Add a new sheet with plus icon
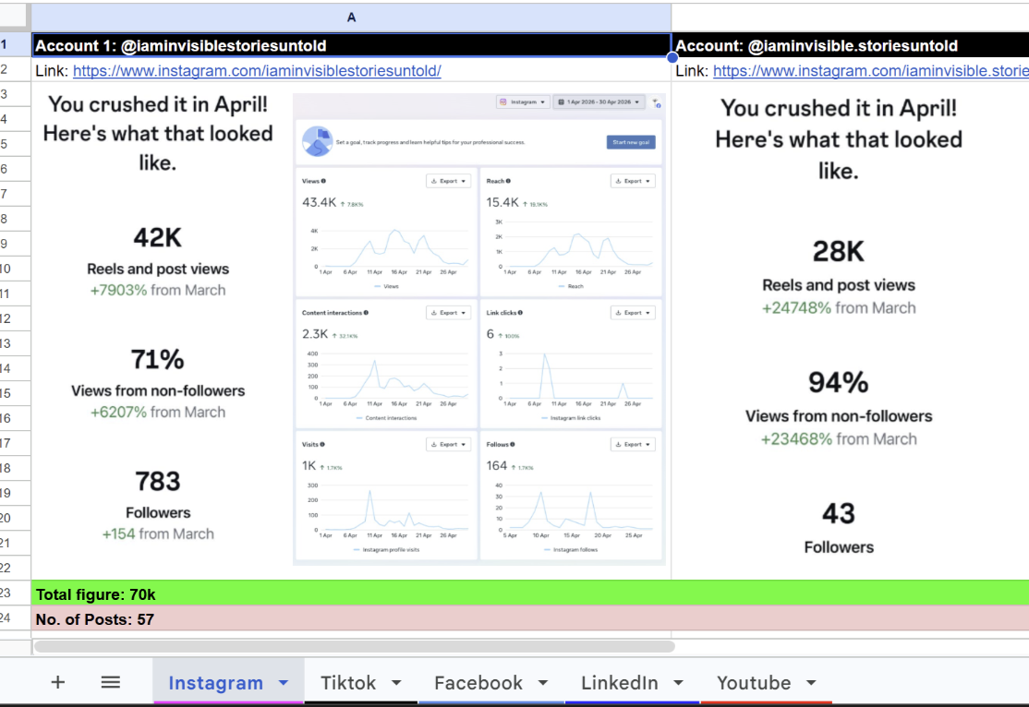Viewport: 1029px width, 707px height. (x=58, y=682)
